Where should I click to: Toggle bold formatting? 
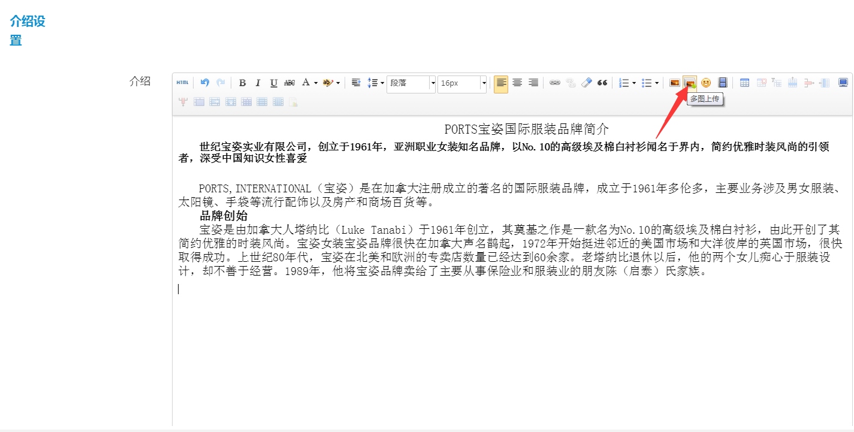tap(243, 83)
